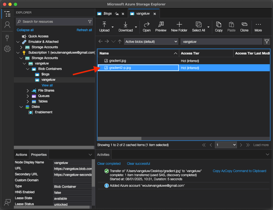Click the filter funnel beside prefix search
This screenshot has height=210, width=273.
pyautogui.click(x=266, y=41)
